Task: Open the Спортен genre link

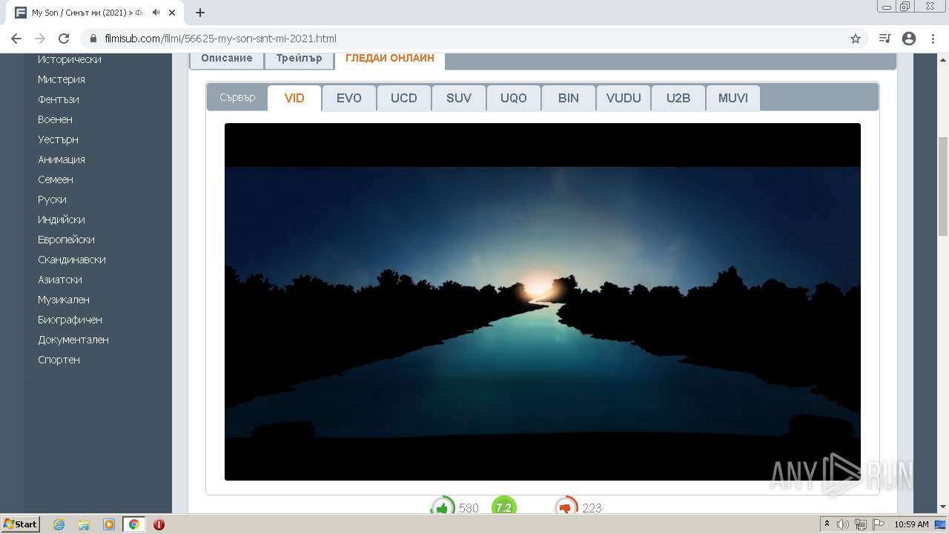Action: pyautogui.click(x=59, y=360)
